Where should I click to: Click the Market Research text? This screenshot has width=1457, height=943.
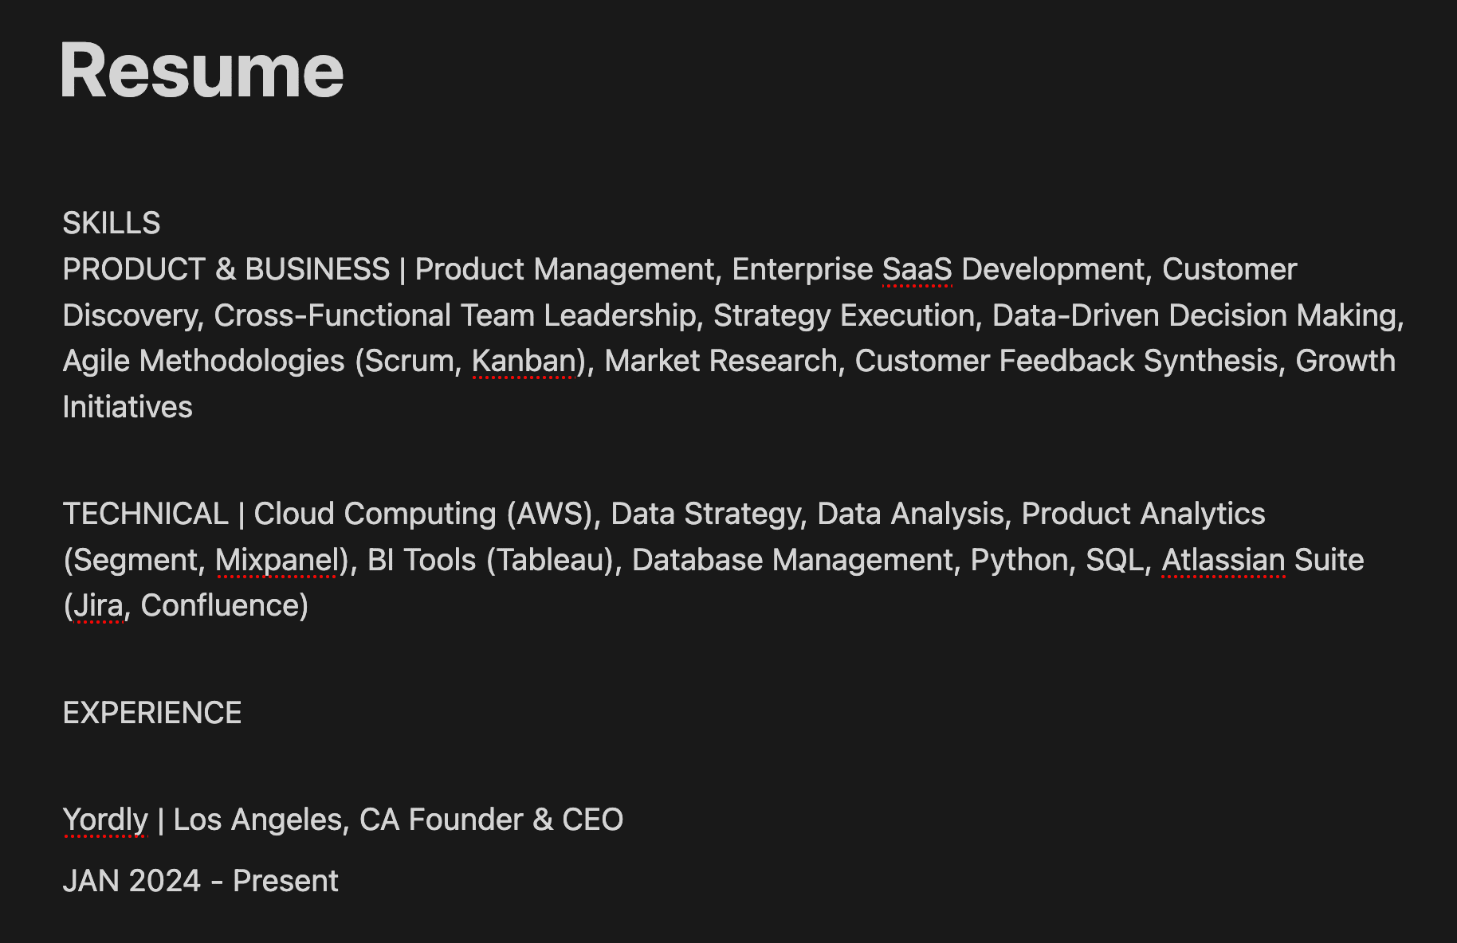coord(721,361)
